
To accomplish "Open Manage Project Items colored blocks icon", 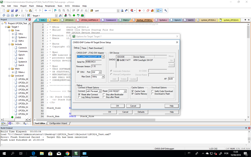I will (66, 15).
